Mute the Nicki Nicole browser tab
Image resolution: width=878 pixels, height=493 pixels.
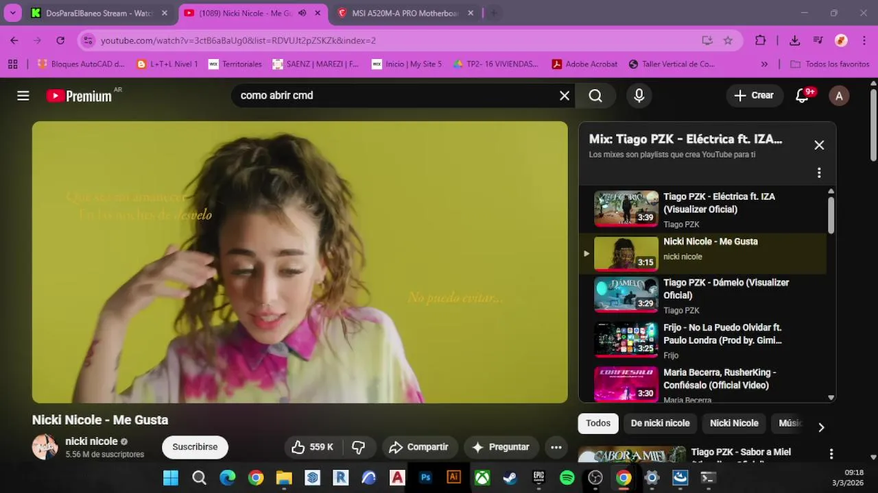coord(302,13)
